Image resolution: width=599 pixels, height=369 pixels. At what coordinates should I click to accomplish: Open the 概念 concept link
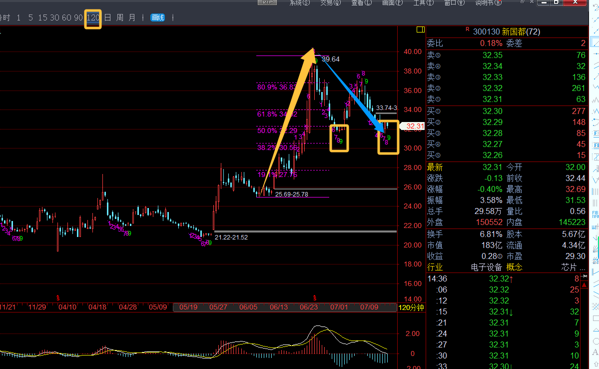point(514,267)
